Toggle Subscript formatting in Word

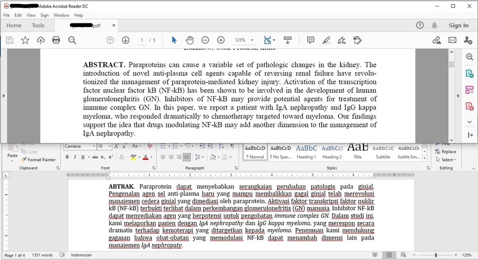pos(103,157)
